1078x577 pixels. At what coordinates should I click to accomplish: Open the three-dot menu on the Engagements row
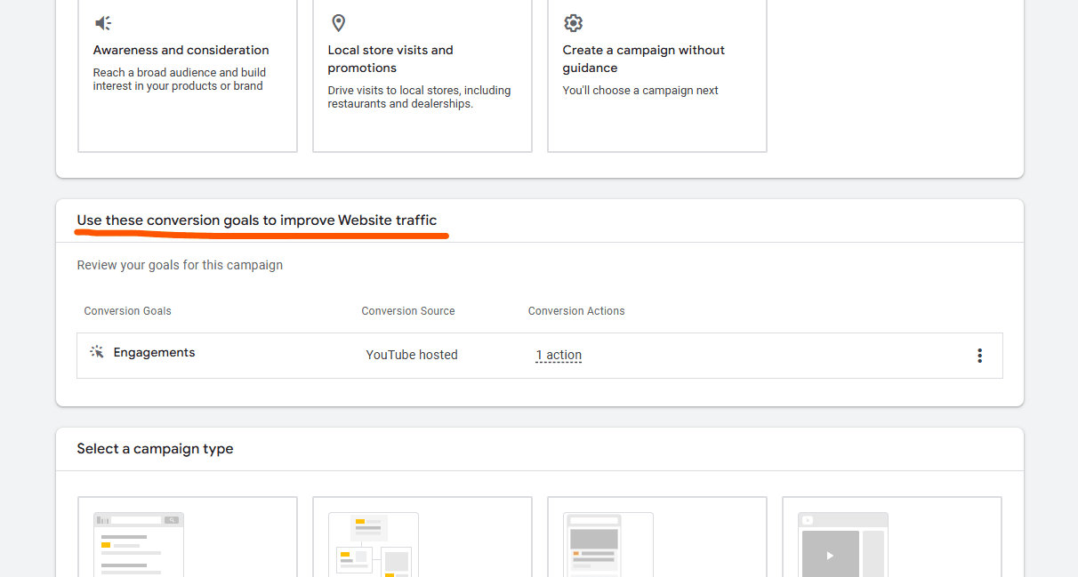(x=979, y=355)
